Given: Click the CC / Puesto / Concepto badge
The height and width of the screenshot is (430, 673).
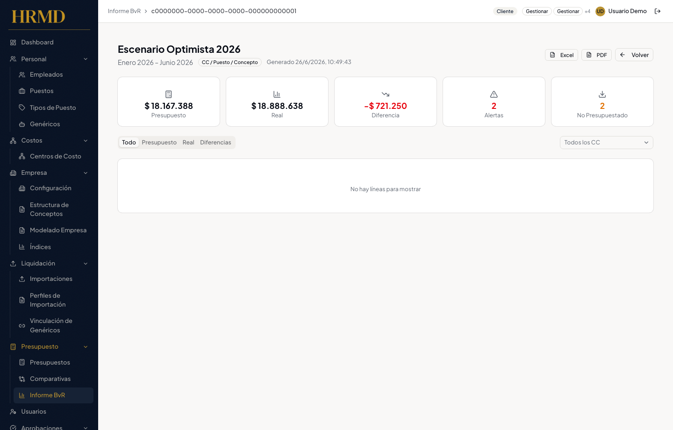Looking at the screenshot, I should pyautogui.click(x=229, y=62).
